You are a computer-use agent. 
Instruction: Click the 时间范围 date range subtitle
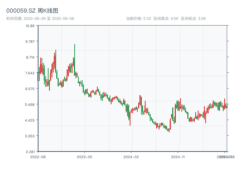(x=40, y=19)
